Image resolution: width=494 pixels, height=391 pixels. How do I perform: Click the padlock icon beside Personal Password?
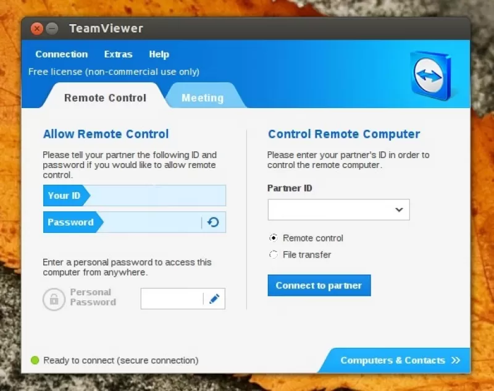54,298
